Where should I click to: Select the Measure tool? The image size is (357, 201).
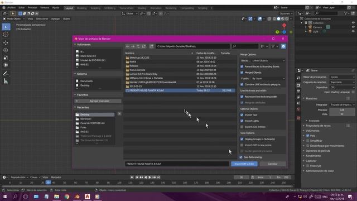pos(6,81)
